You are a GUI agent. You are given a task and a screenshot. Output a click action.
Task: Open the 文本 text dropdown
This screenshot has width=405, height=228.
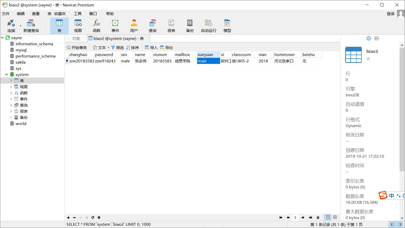click(x=101, y=48)
